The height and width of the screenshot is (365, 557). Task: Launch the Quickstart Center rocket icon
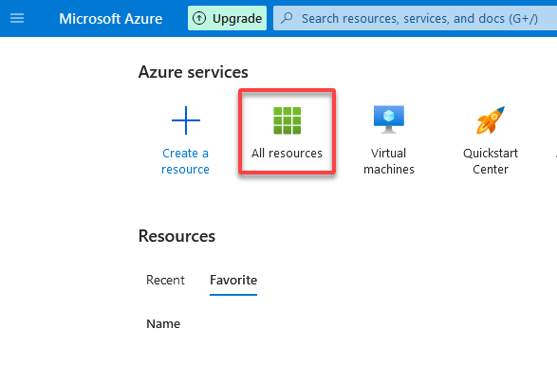[x=491, y=120]
